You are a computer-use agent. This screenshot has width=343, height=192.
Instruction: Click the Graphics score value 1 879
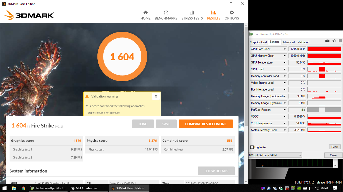click(x=77, y=141)
